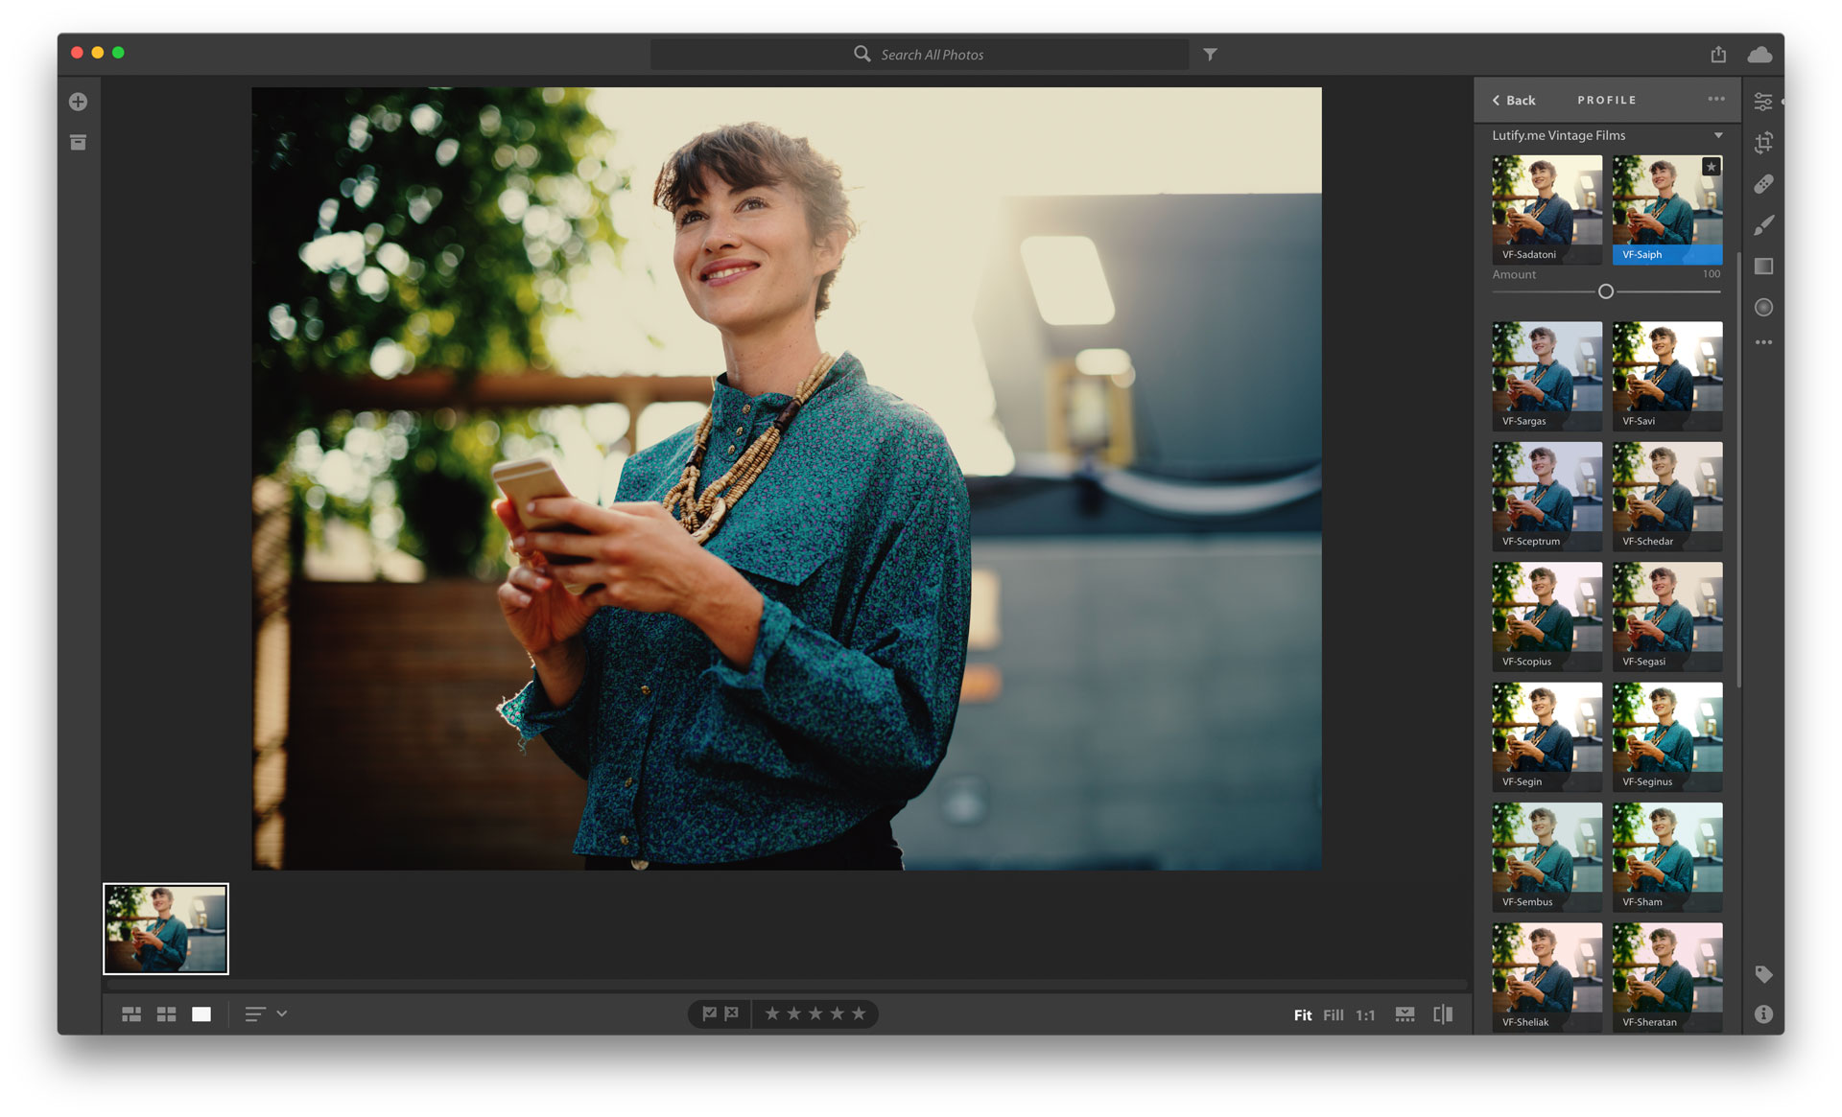Set rating to two stars

pos(794,1013)
